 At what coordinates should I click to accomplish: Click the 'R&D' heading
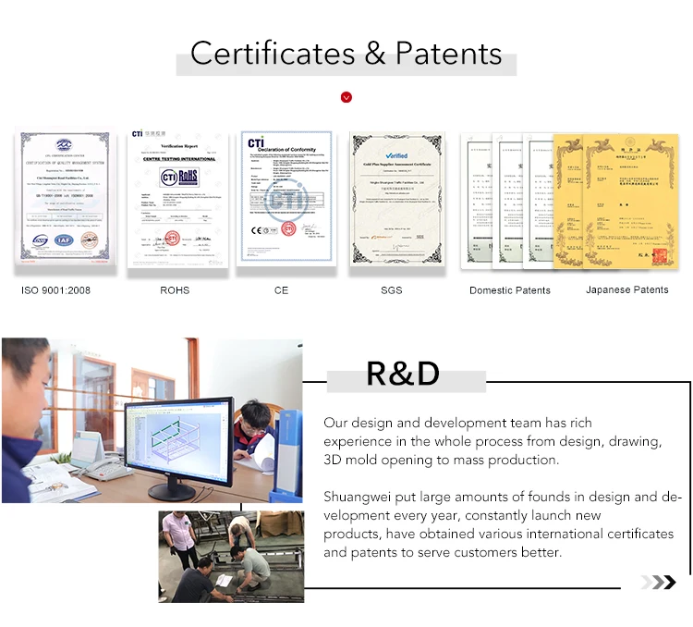coord(403,374)
